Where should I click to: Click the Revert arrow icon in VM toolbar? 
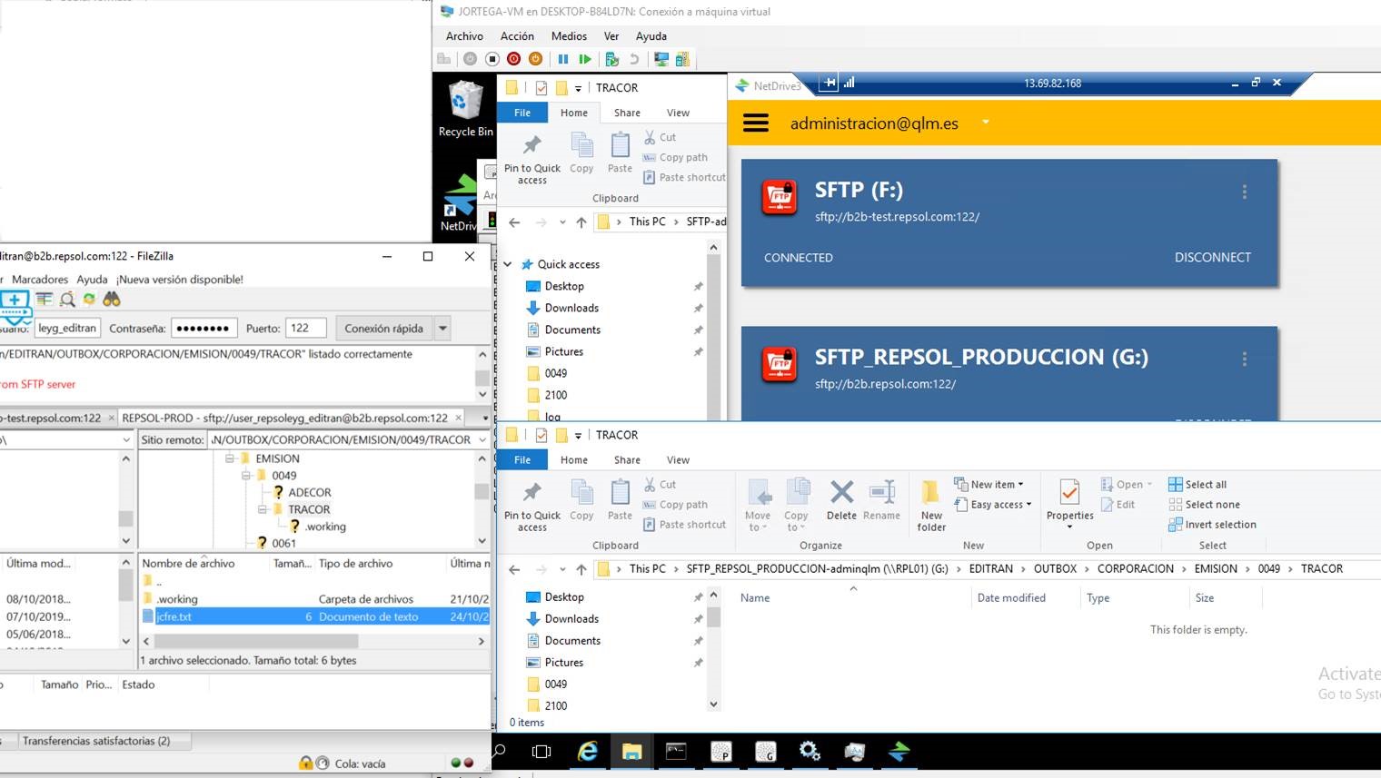(634, 59)
